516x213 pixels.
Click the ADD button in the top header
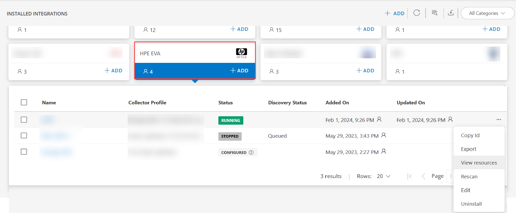point(395,13)
